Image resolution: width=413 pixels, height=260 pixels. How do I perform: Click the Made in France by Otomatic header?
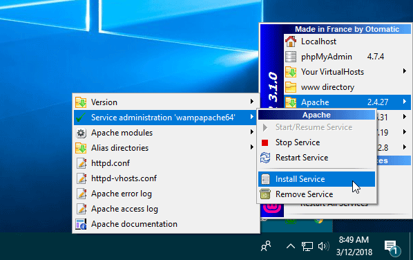point(347,29)
